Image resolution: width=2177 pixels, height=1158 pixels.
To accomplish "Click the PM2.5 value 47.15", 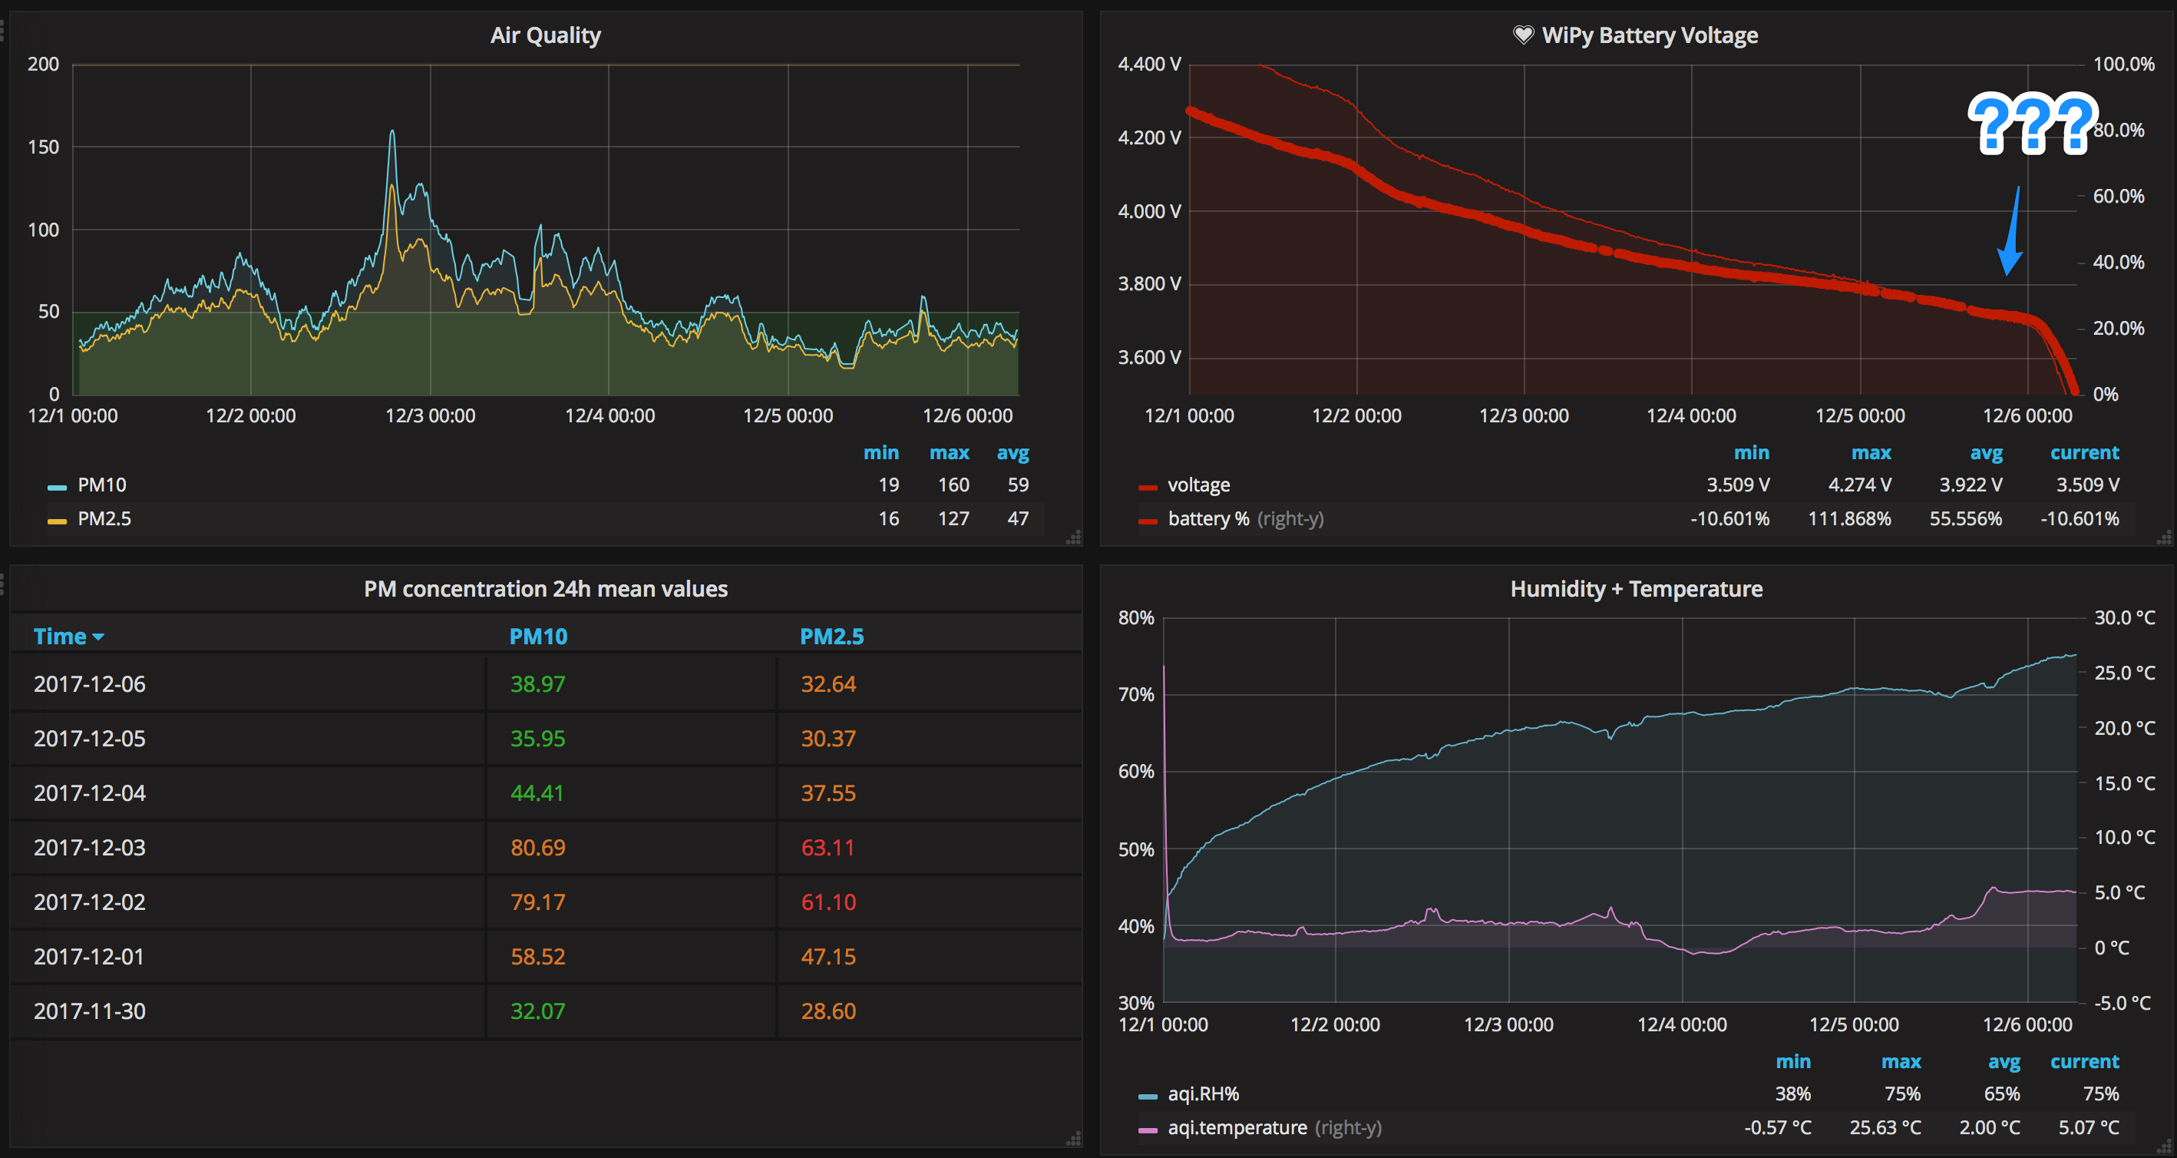I will 828,957.
